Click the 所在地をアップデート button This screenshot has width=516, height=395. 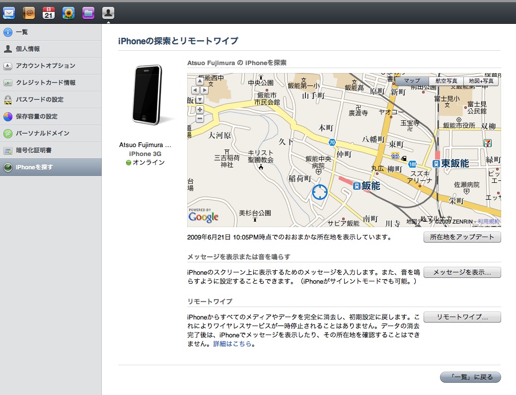(462, 237)
